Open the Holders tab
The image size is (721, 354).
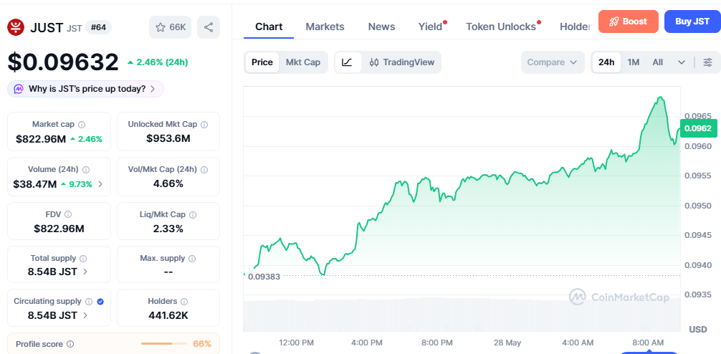pos(576,27)
